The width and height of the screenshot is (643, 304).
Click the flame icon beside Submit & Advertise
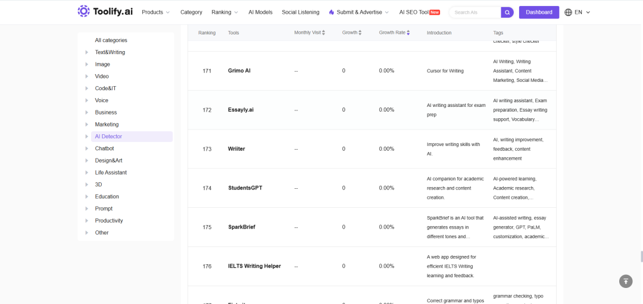tap(332, 12)
